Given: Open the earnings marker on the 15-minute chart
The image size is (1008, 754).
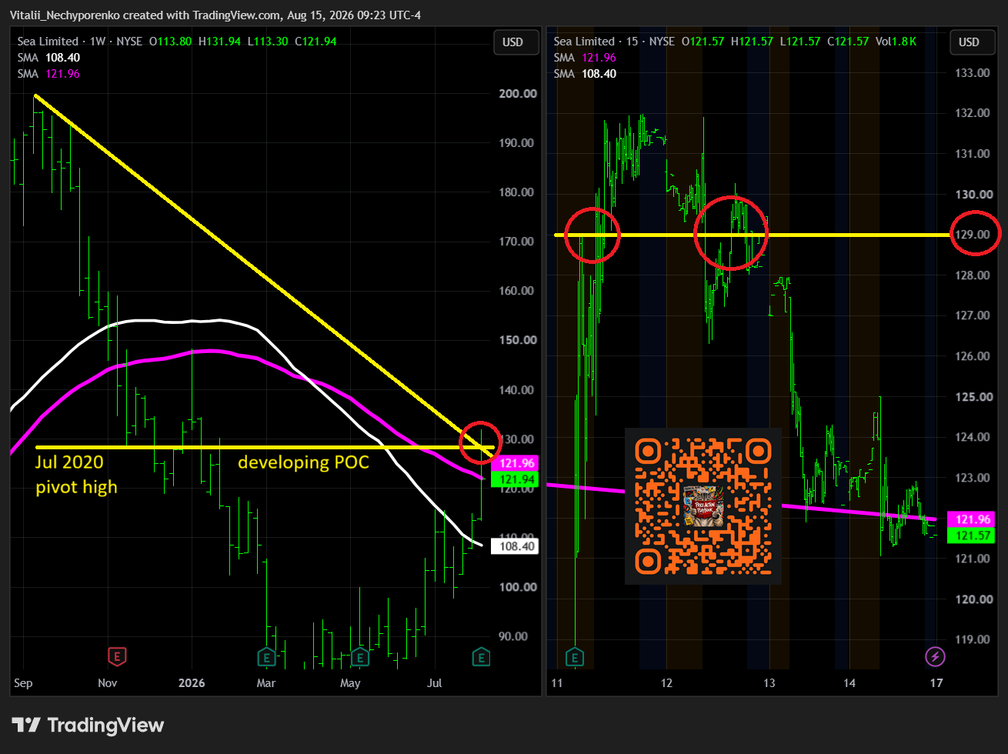Looking at the screenshot, I should (x=575, y=656).
